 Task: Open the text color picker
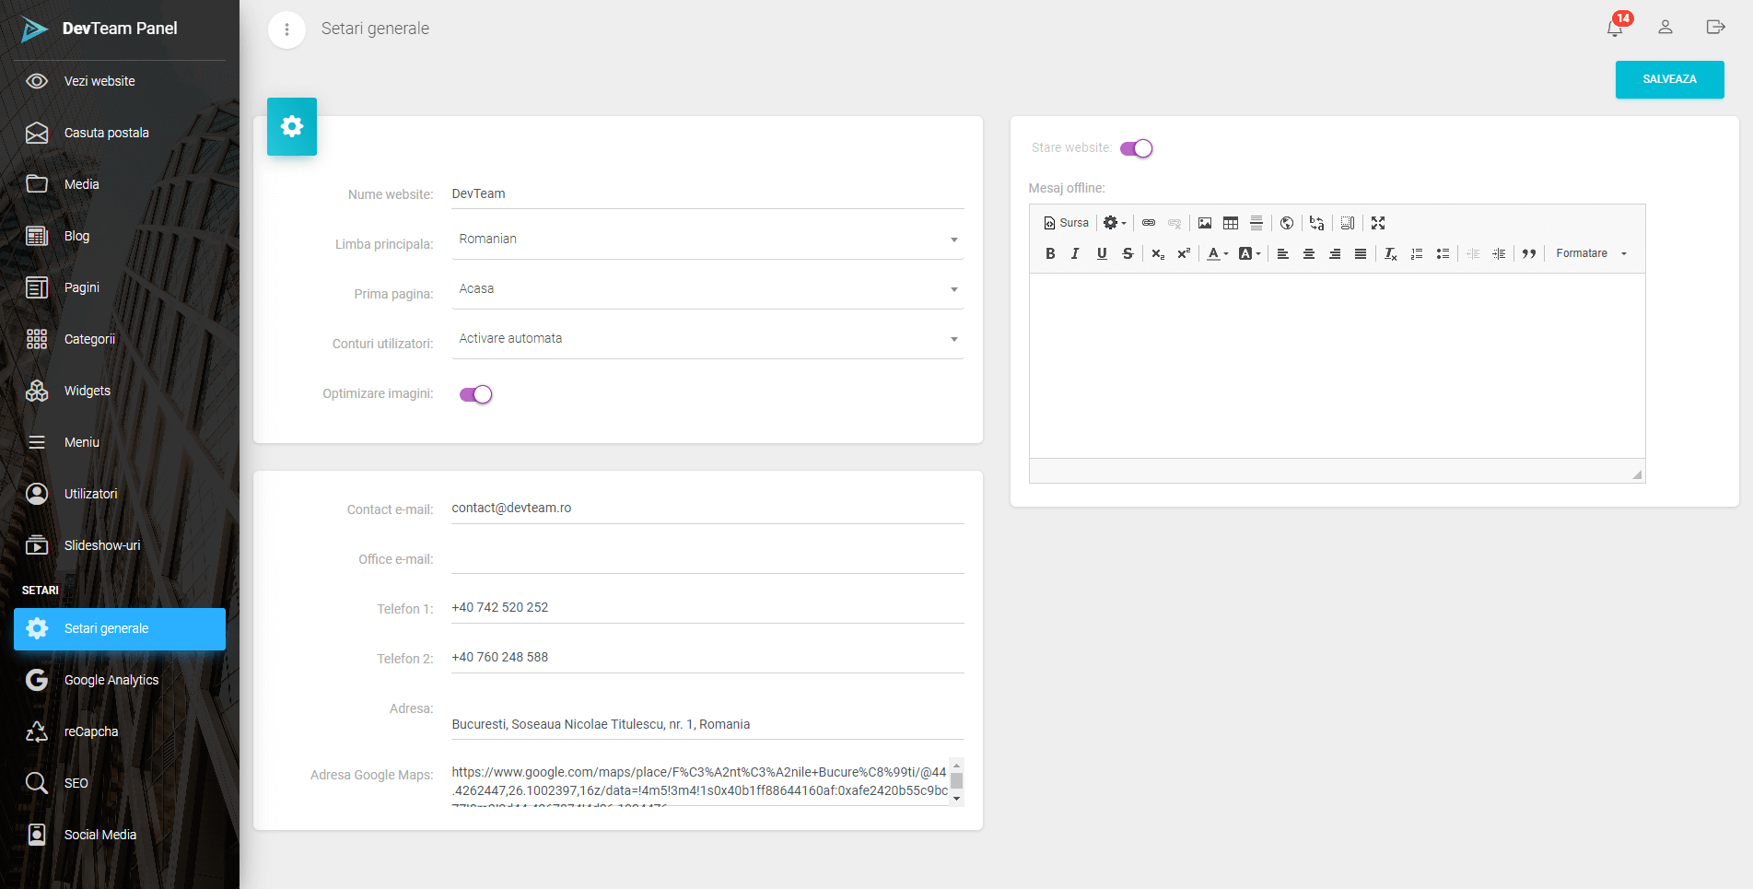[1217, 253]
